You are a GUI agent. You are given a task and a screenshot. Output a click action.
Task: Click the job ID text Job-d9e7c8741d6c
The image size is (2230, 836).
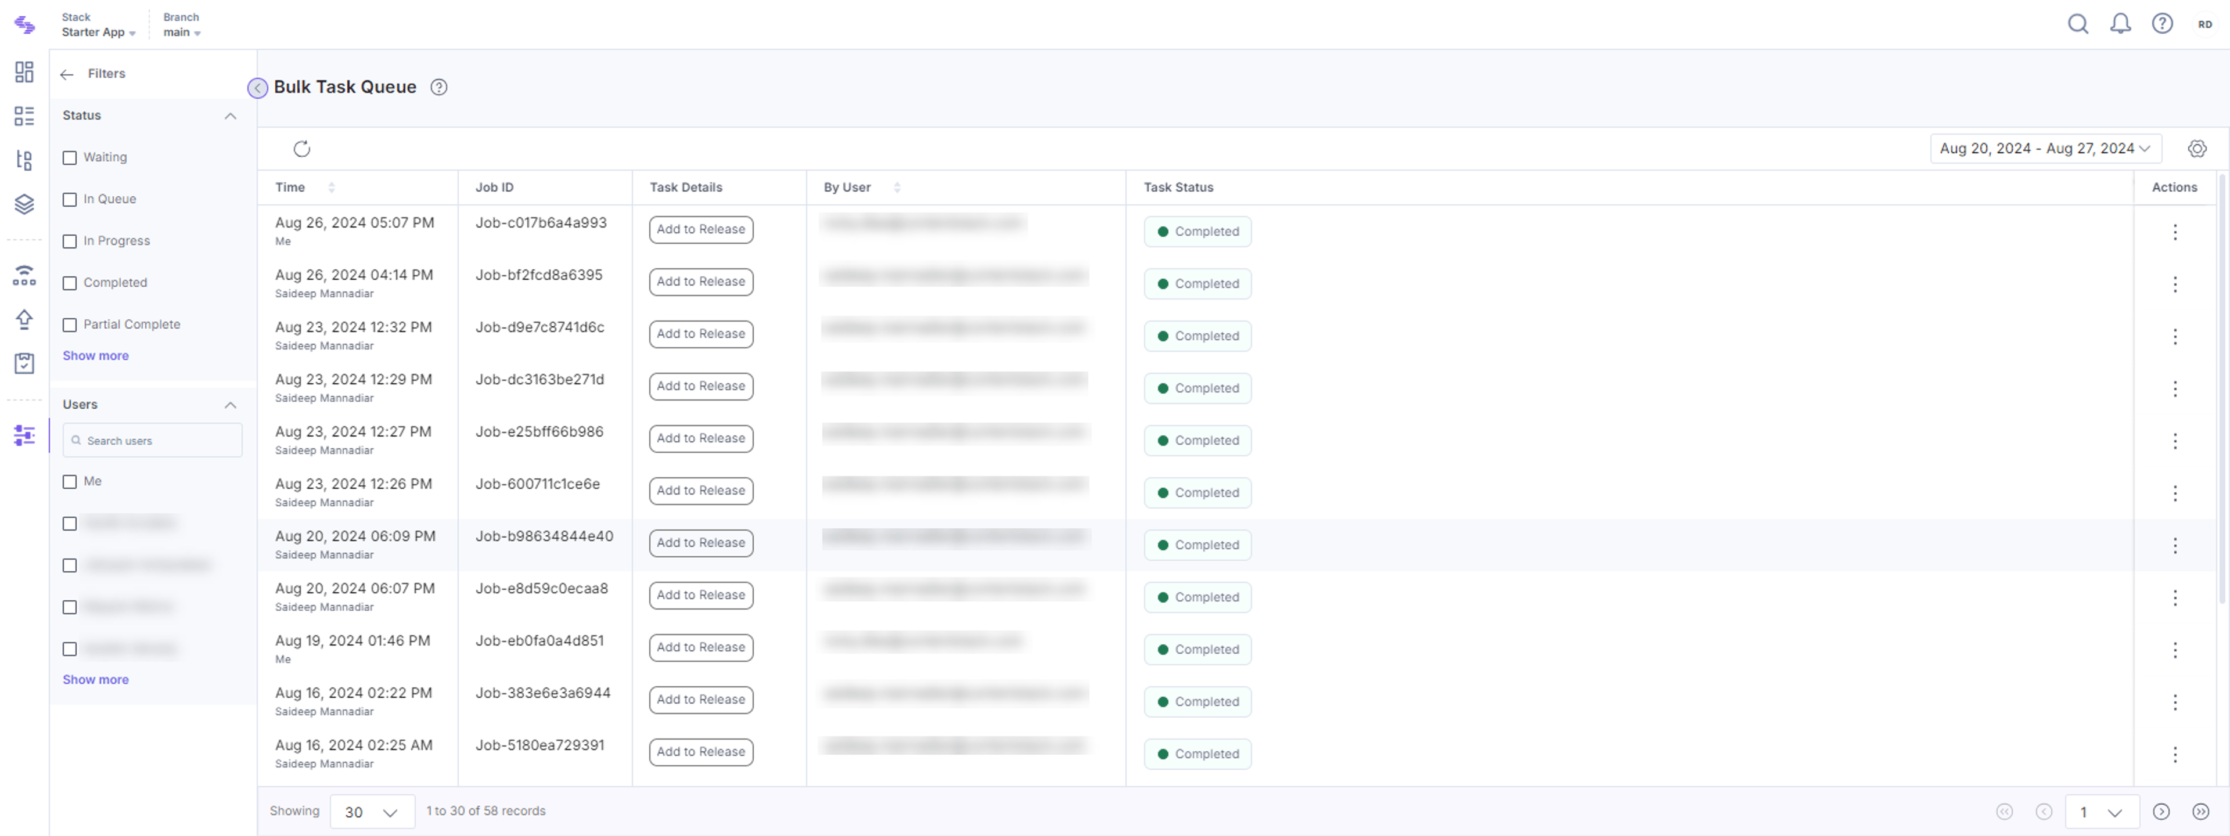539,327
